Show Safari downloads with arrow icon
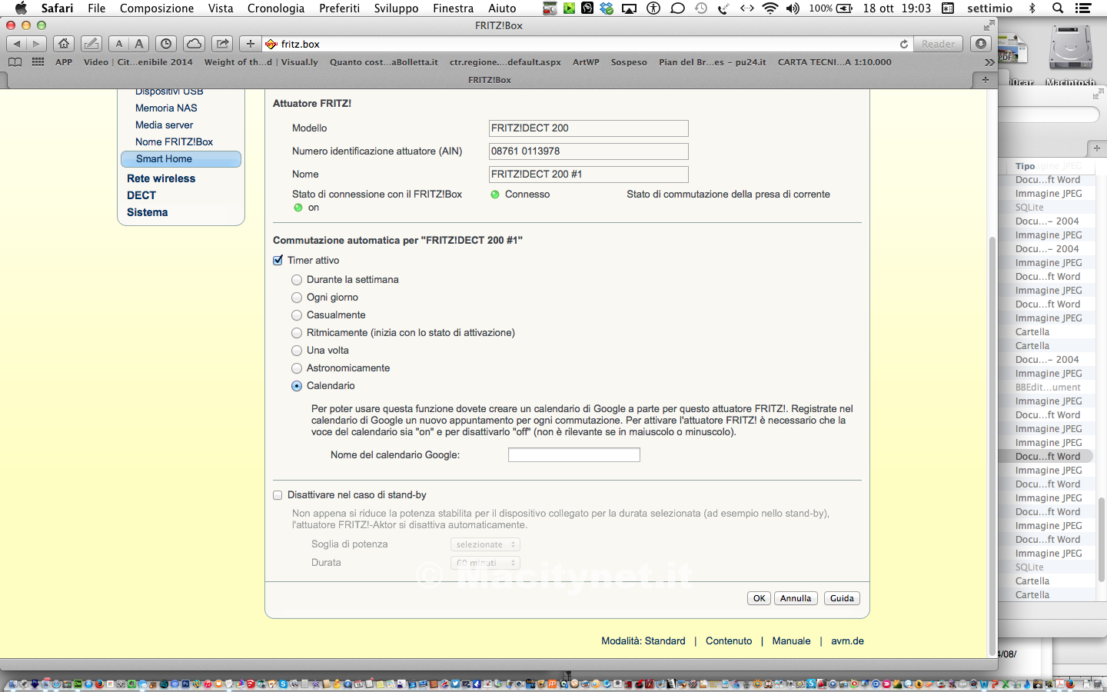 pos(981,44)
